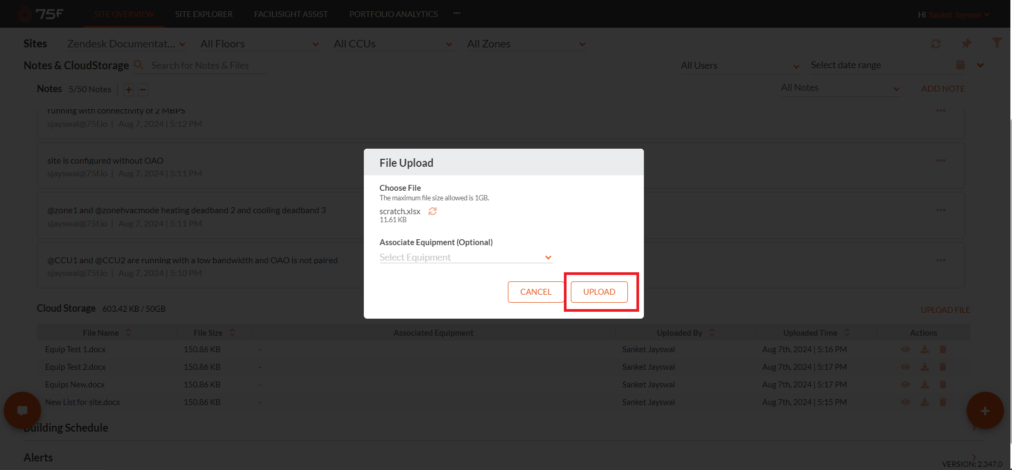Click the page refresh icon in top bar
The height and width of the screenshot is (470, 1012).
point(936,44)
